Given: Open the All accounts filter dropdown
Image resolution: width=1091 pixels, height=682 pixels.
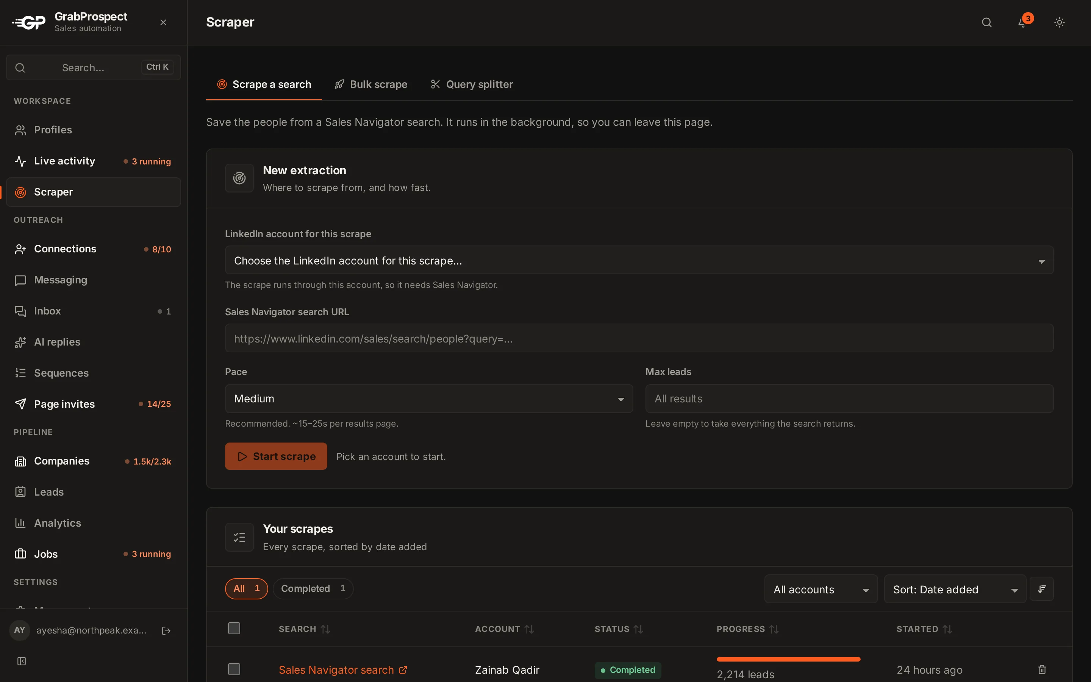Looking at the screenshot, I should [x=821, y=589].
